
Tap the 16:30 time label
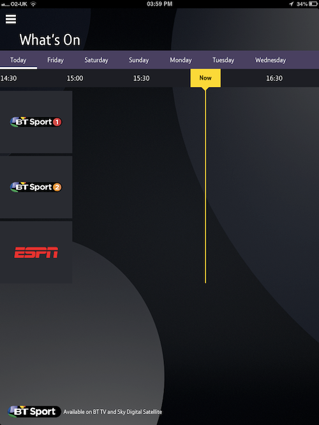pos(274,78)
